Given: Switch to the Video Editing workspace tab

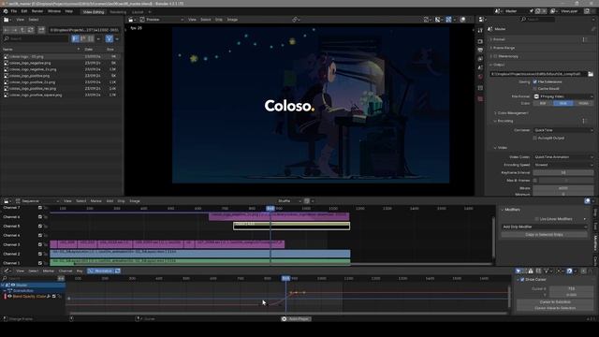Looking at the screenshot, I should point(94,12).
